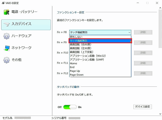Click the touchpad Off label
Viewport: 162px width, 120px height.
(x=59, y=107)
